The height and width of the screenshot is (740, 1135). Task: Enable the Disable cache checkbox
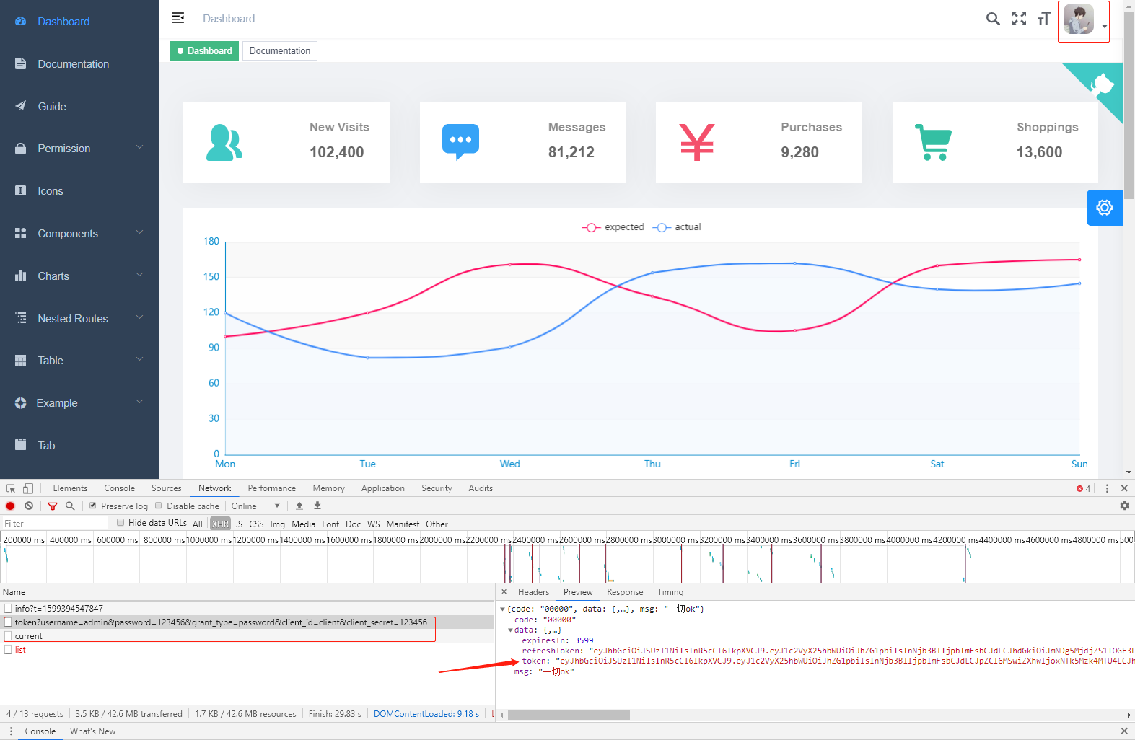(x=159, y=506)
